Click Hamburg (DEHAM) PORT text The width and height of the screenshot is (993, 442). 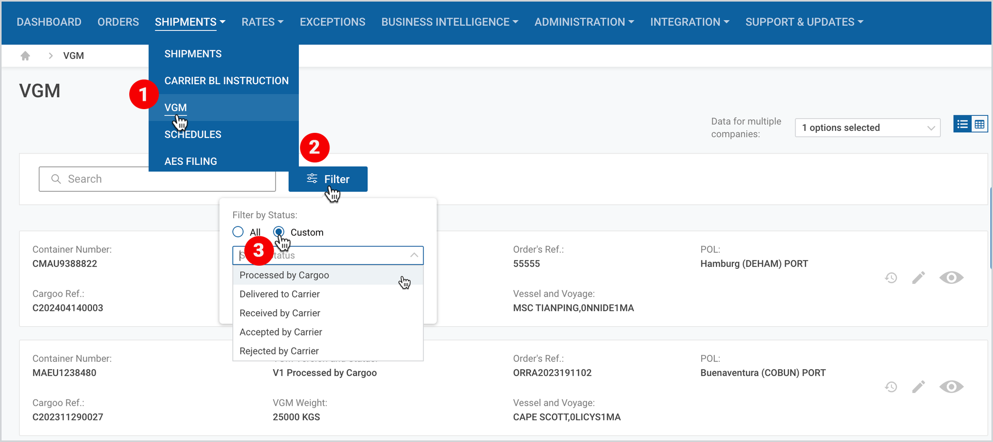pos(754,264)
